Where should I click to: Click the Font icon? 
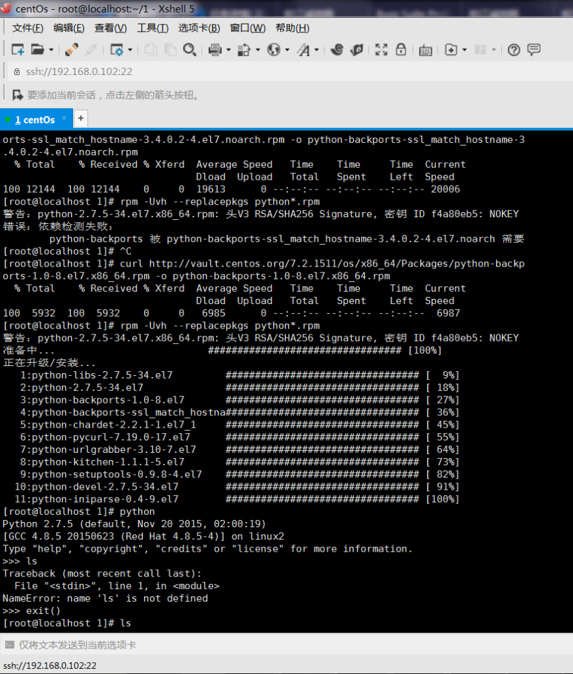[x=304, y=50]
